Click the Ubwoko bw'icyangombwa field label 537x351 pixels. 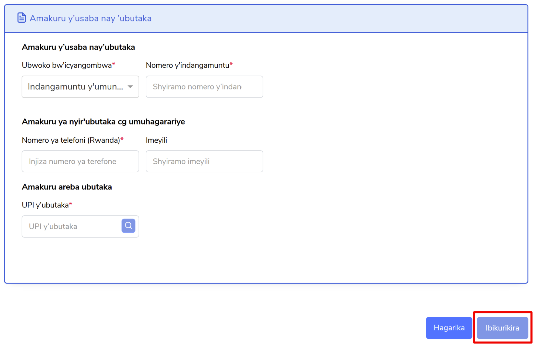[67, 65]
